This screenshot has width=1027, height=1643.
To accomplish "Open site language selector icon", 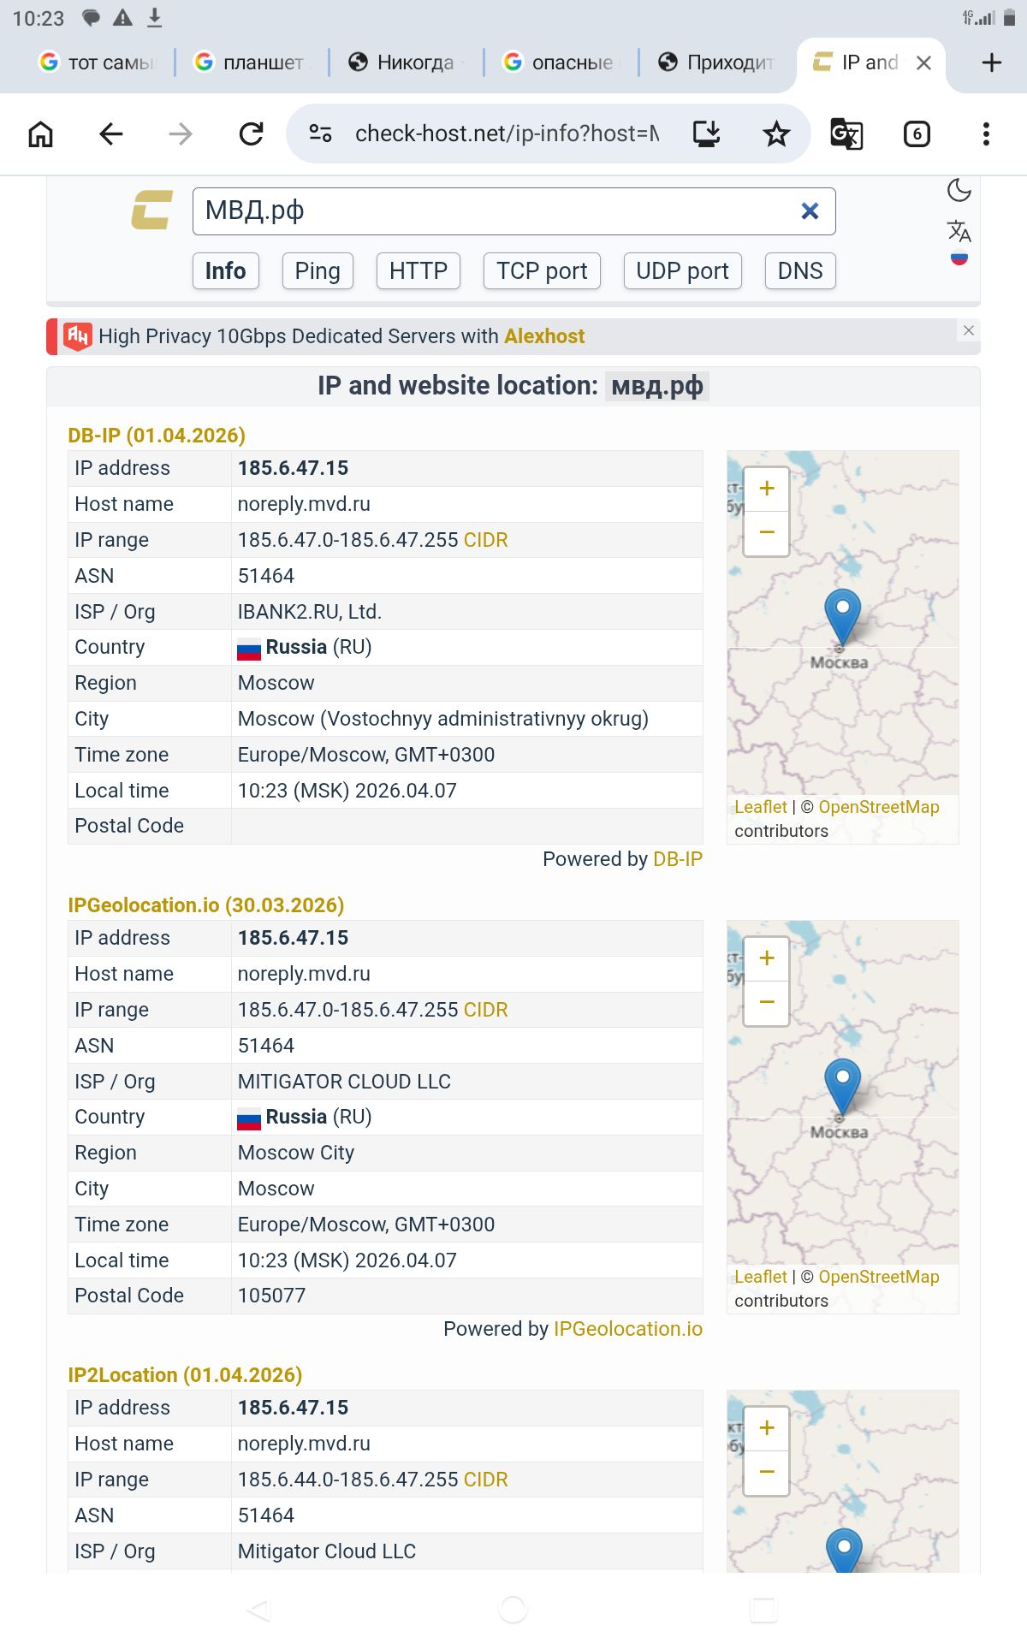I will click(x=959, y=231).
